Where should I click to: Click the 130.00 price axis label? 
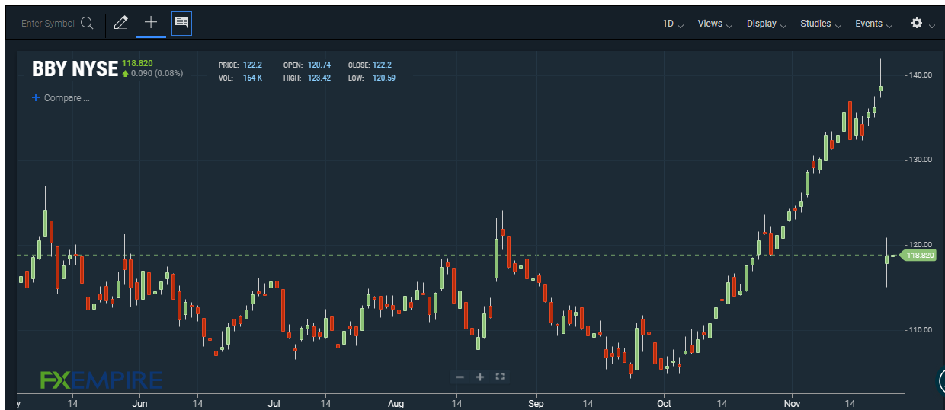[x=921, y=160]
